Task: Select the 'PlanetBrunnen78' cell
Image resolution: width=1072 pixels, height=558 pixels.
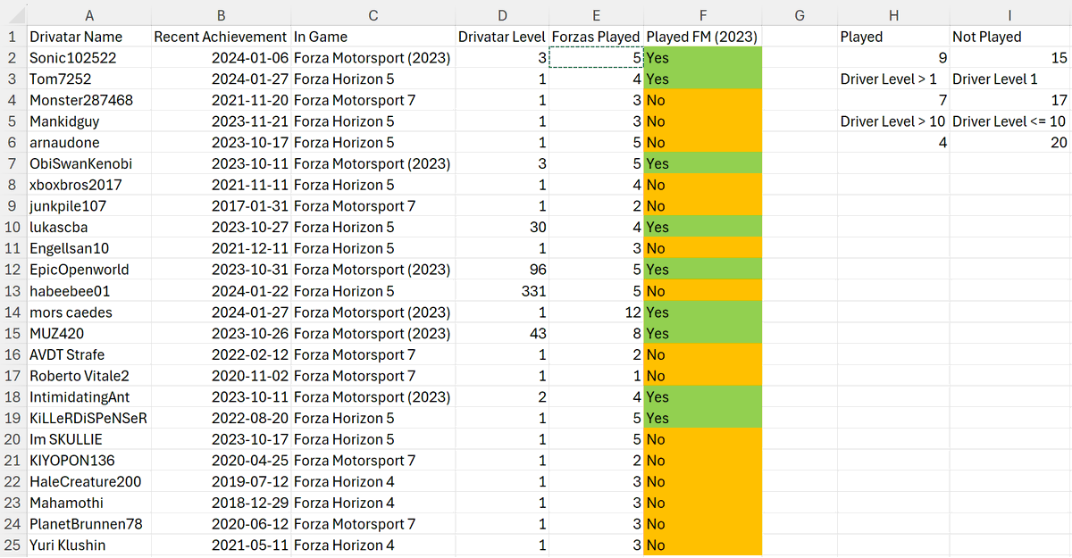Action: point(89,524)
